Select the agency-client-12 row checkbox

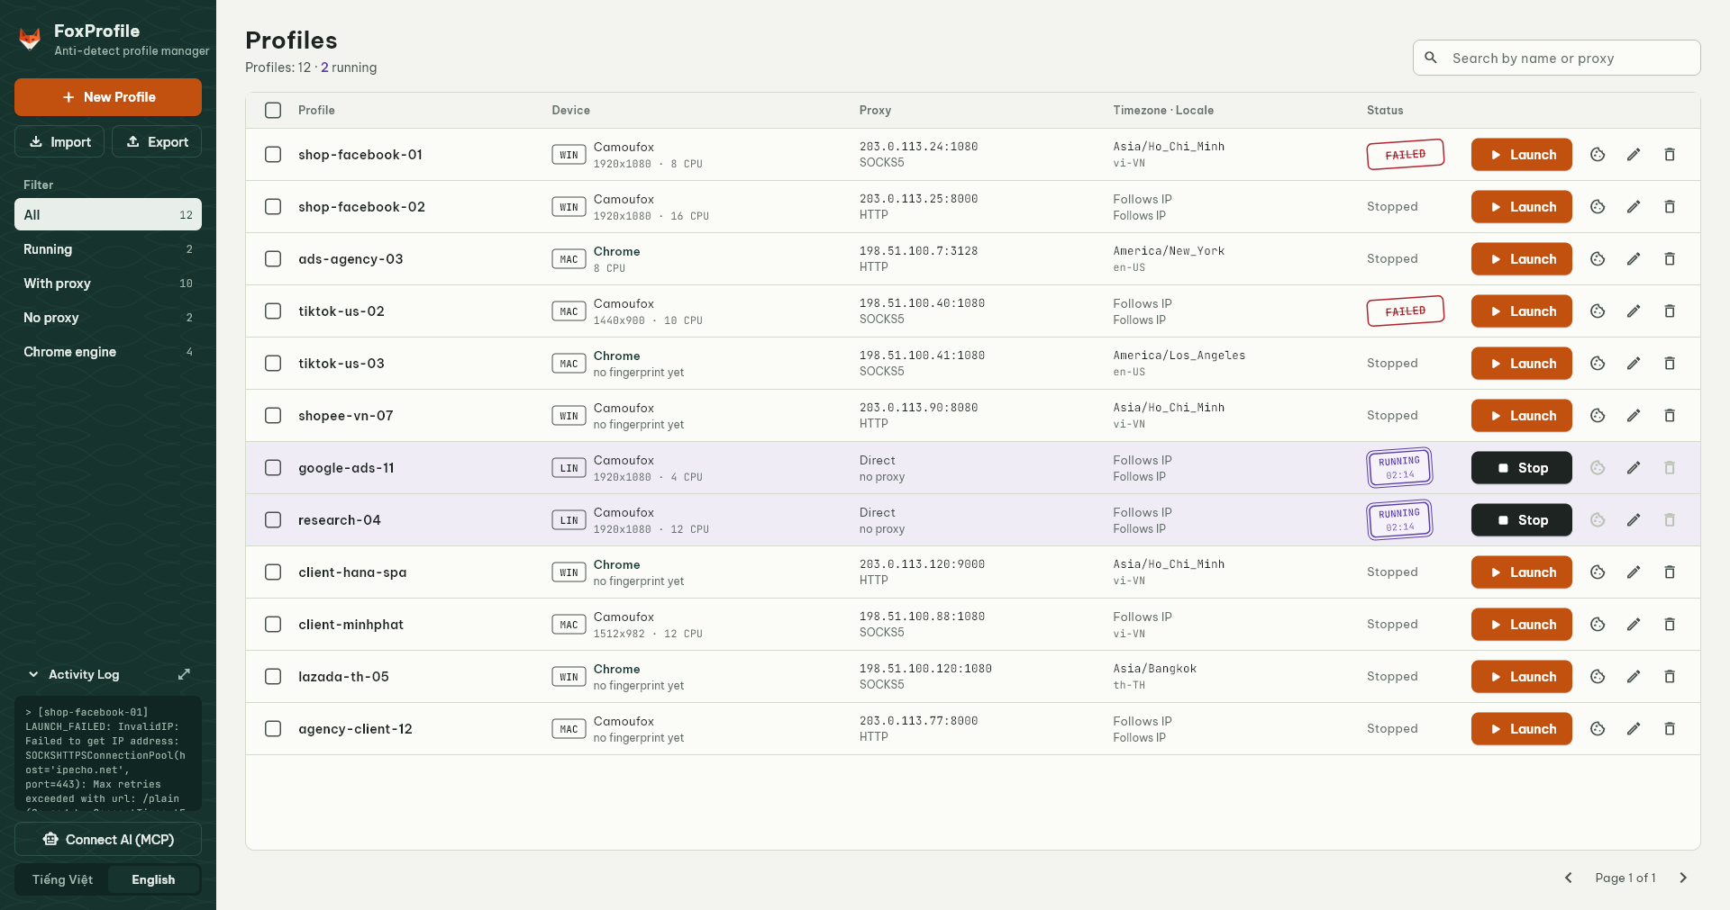[x=273, y=729]
